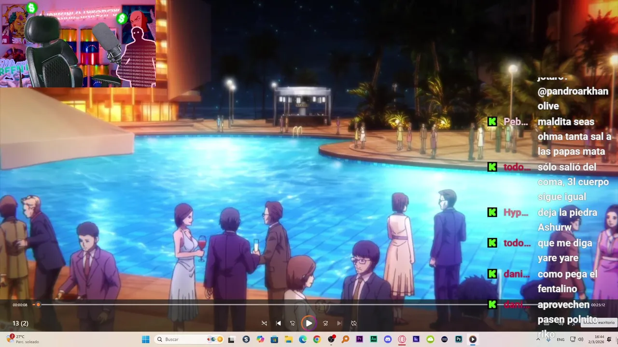The width and height of the screenshot is (618, 347).
Task: Open Microsoft Store from the taskbar
Action: click(x=274, y=339)
